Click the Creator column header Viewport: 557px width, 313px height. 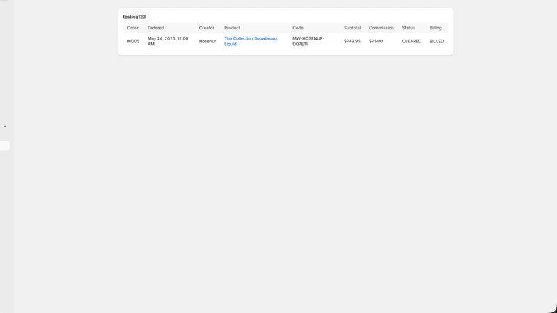coord(206,28)
